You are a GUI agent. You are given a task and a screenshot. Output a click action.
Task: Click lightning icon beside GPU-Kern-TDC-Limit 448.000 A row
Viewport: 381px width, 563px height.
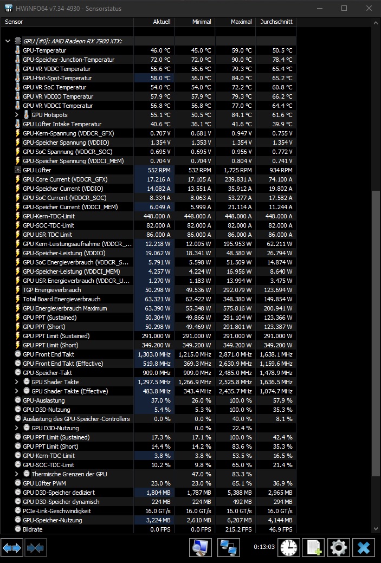click(17, 216)
